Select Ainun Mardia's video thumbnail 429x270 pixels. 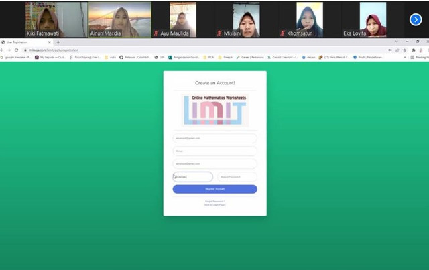(x=119, y=19)
